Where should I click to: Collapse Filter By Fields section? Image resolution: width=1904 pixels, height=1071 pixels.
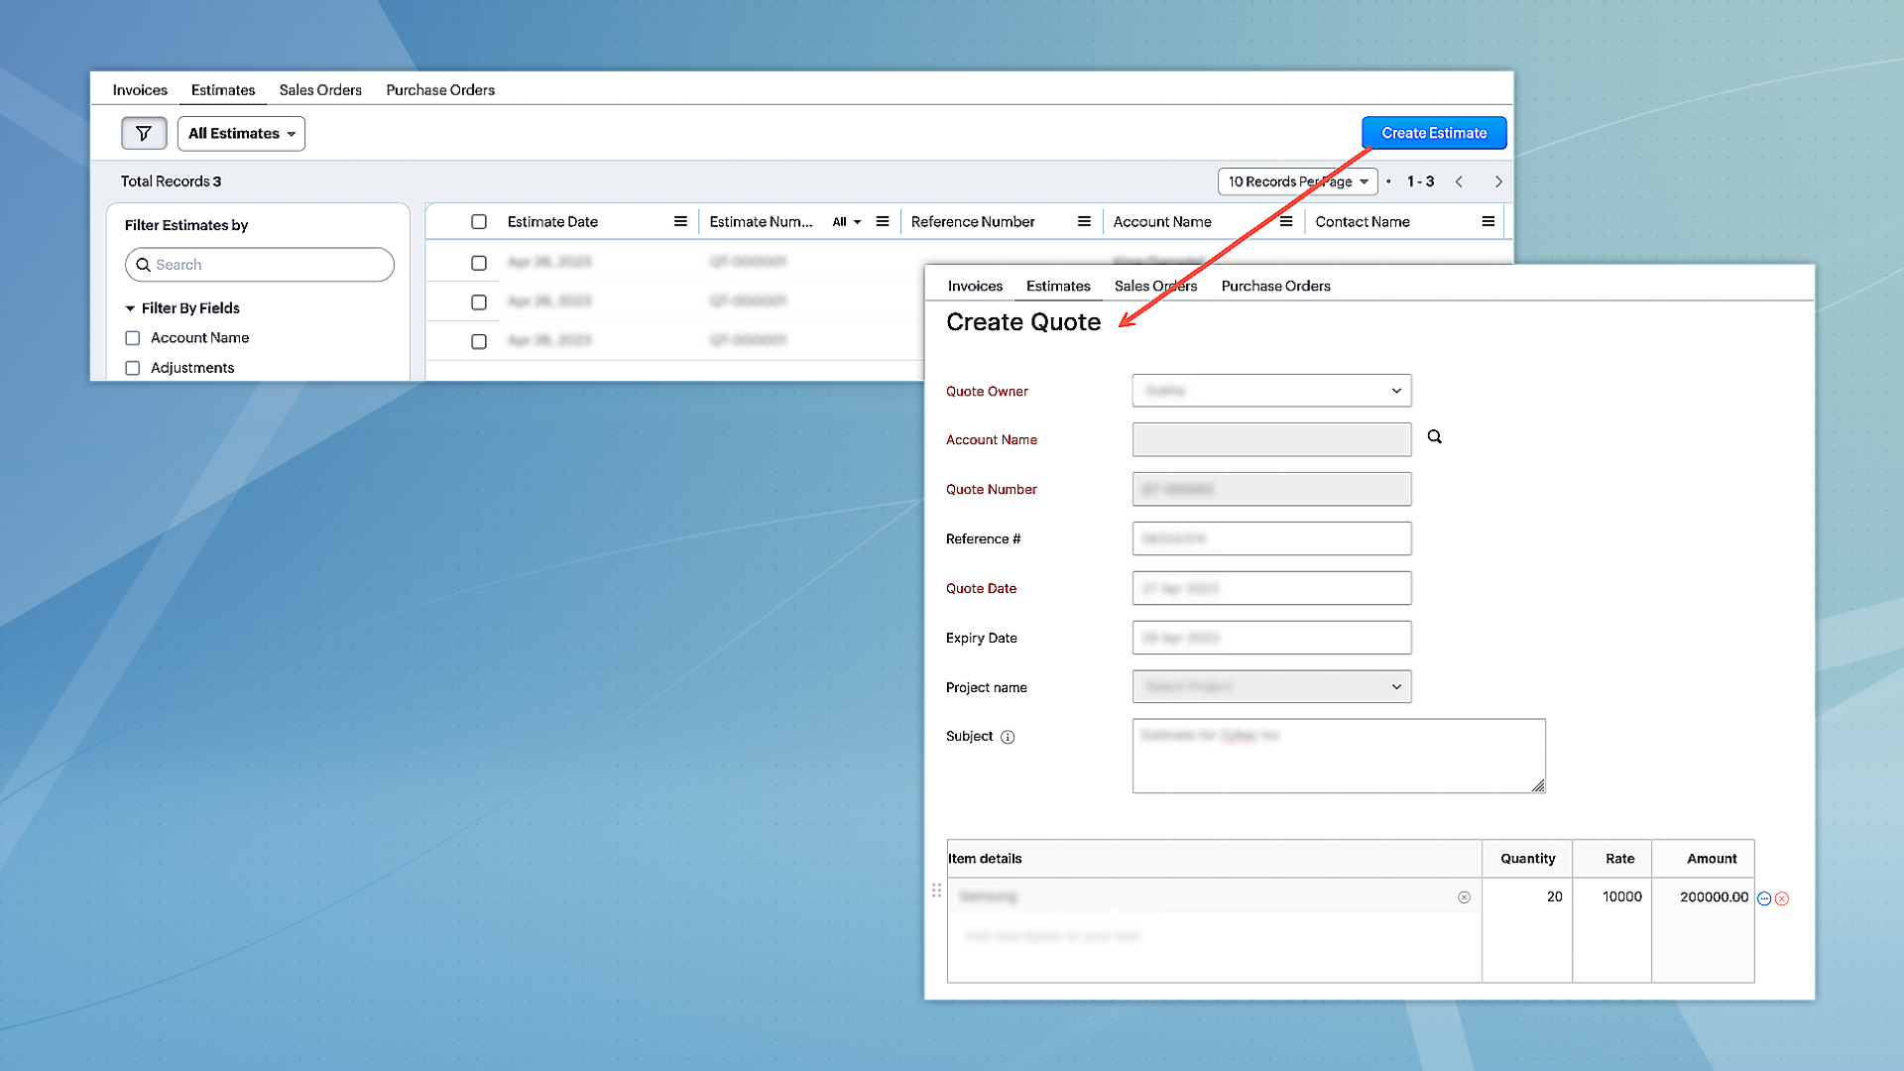(x=130, y=308)
